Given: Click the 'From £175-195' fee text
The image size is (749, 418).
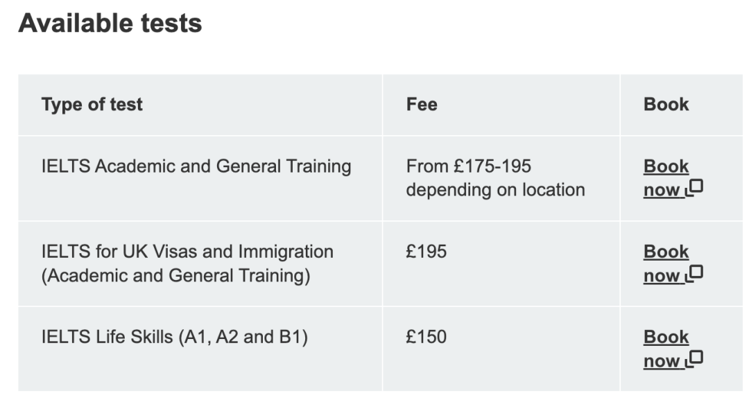Looking at the screenshot, I should 469,166.
